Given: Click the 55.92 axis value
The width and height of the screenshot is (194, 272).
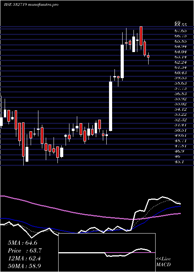Looking at the screenshot, I should [180, 99].
